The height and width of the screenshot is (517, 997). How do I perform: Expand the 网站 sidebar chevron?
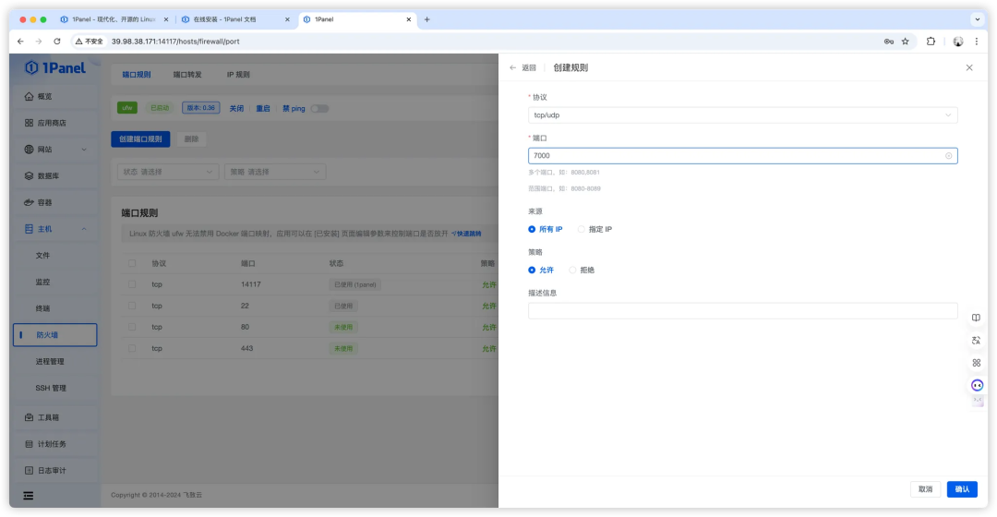pyautogui.click(x=84, y=150)
